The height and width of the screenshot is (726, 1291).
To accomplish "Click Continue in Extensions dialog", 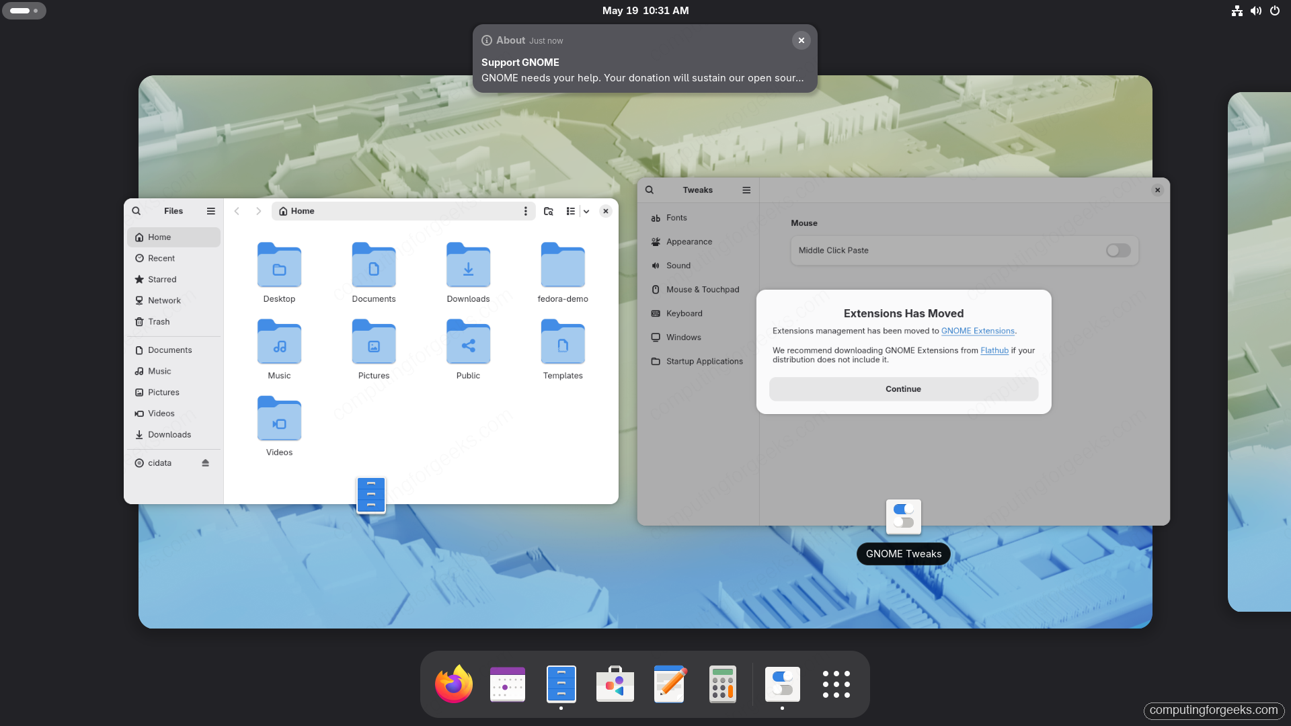I will coord(904,389).
